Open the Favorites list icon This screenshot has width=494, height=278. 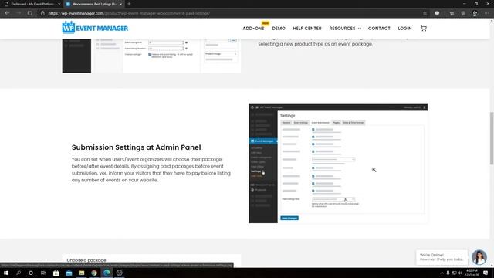(x=452, y=13)
